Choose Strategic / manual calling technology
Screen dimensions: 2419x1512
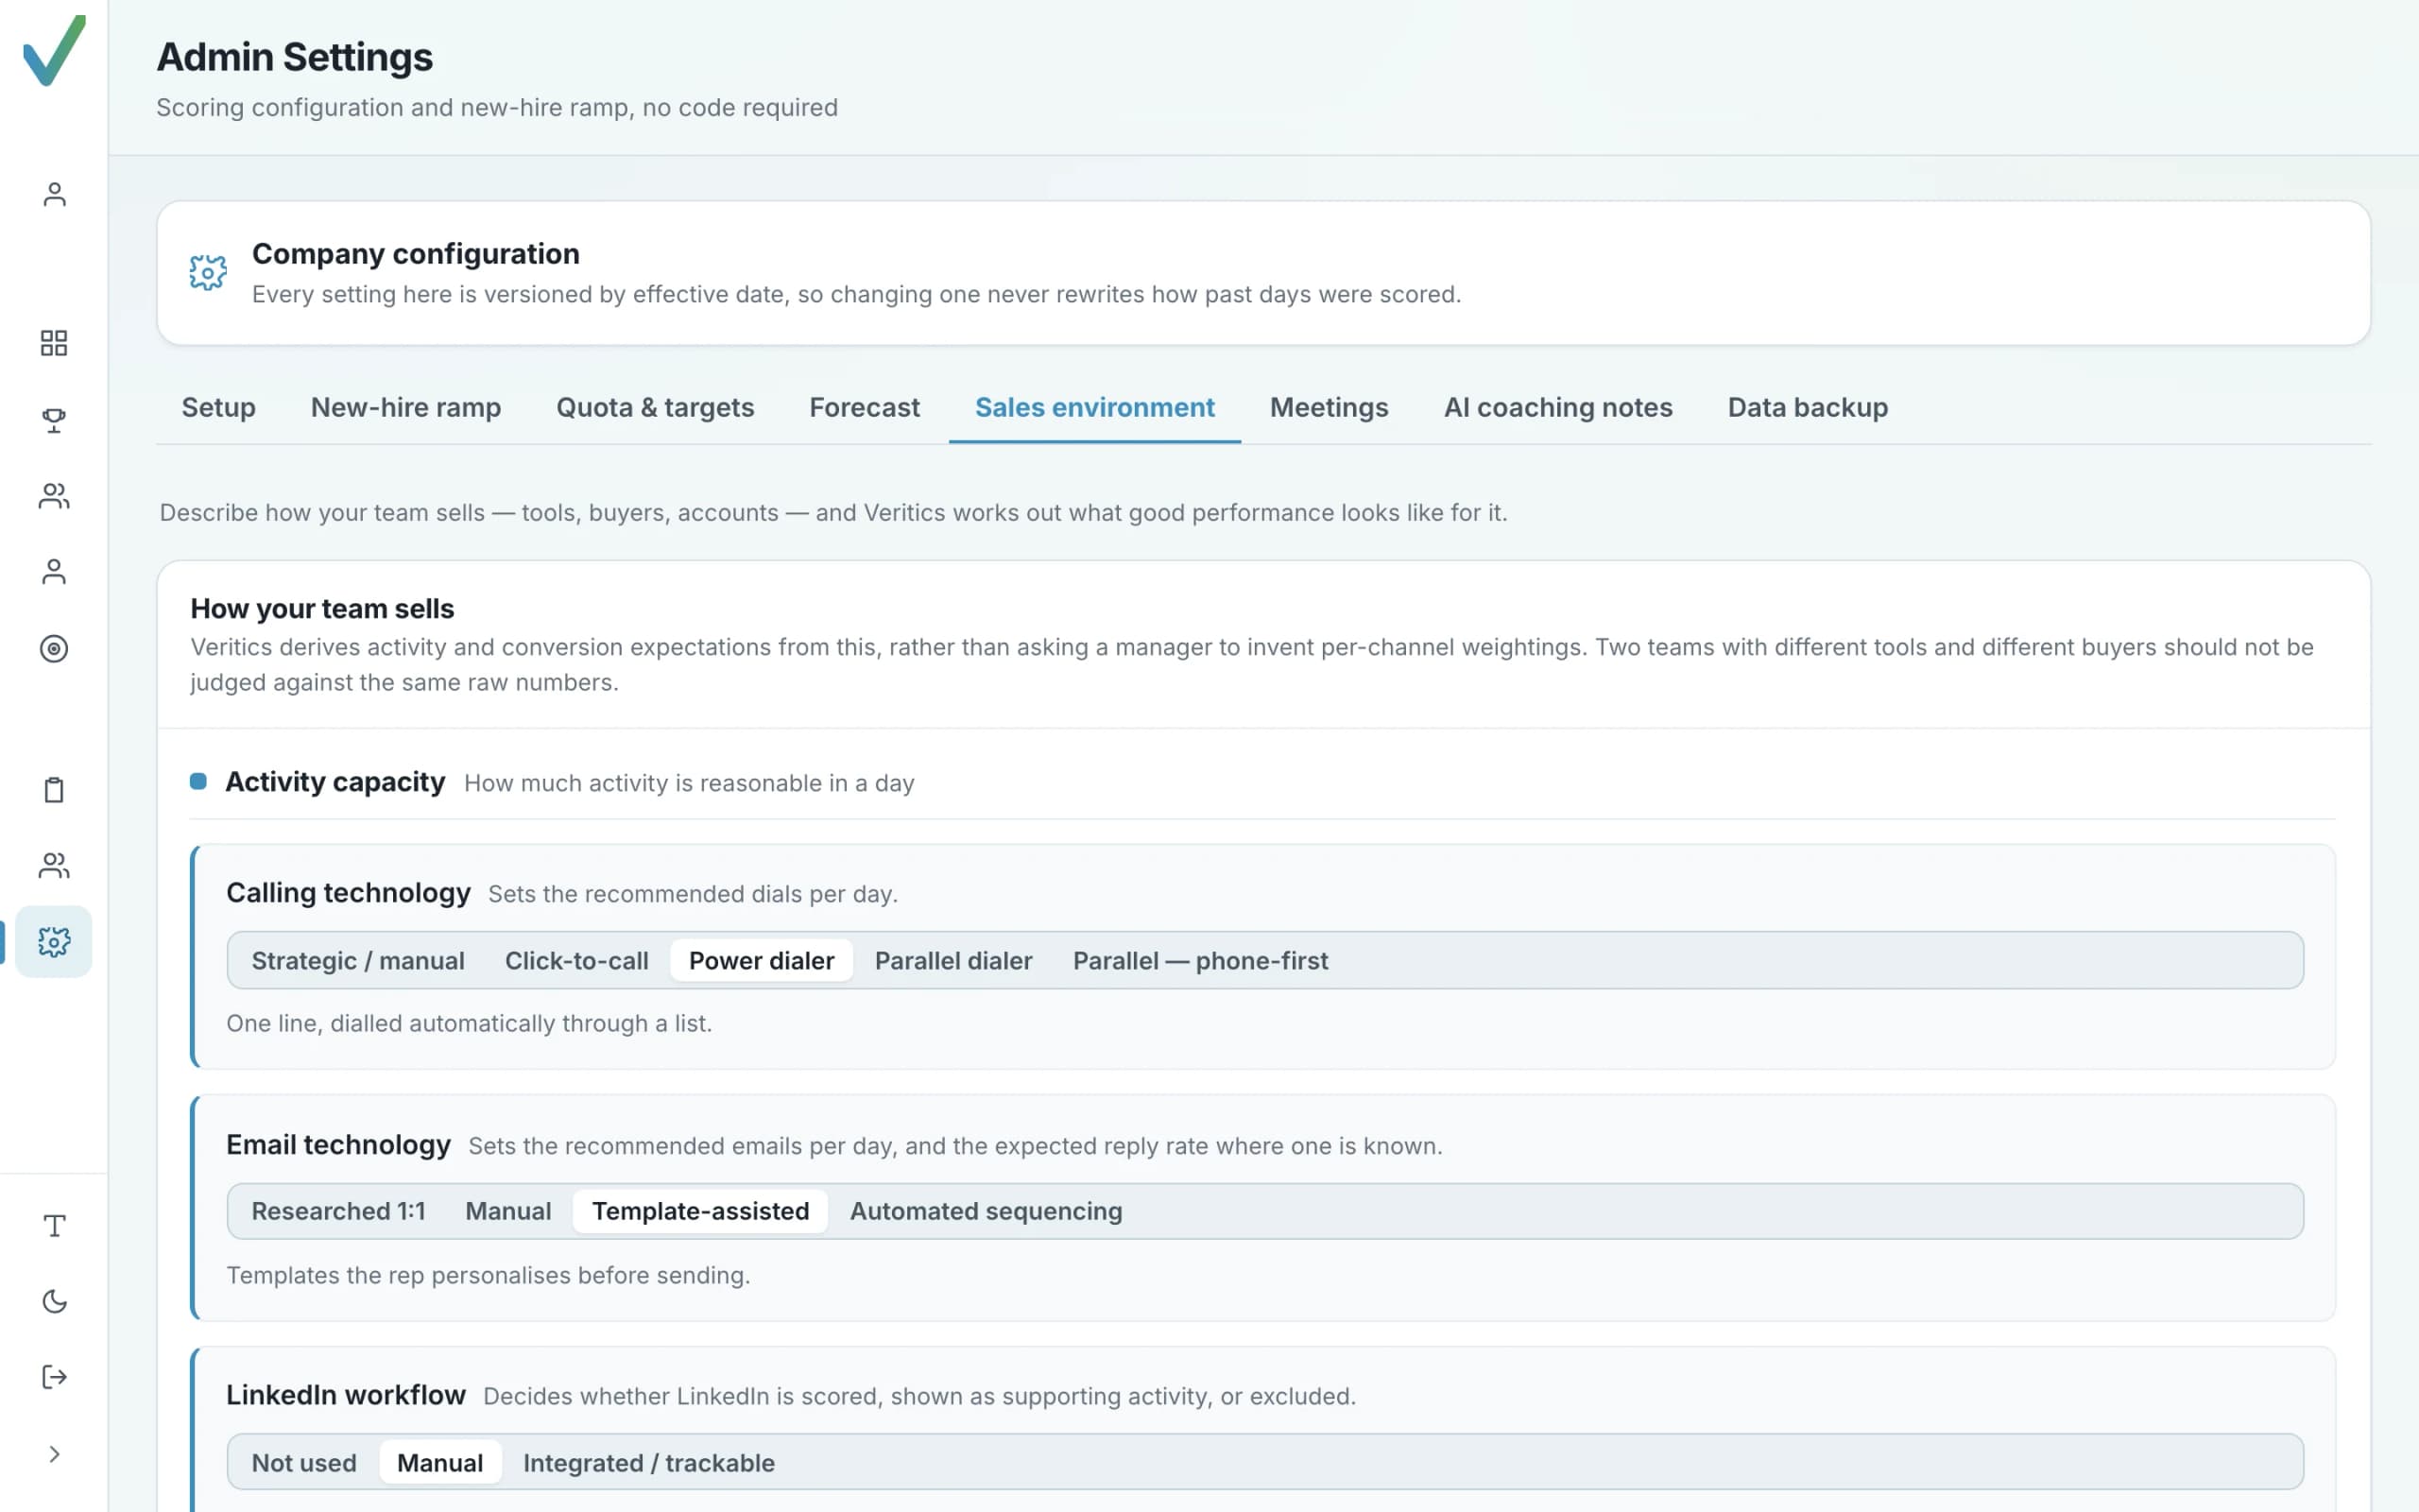(358, 961)
